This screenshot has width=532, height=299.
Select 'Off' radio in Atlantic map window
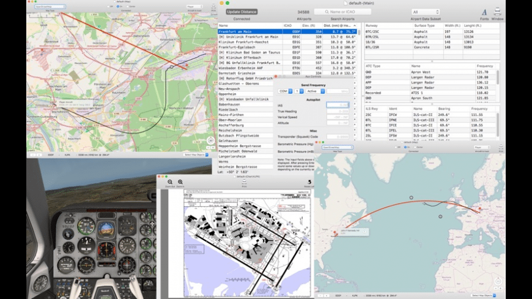point(396,147)
